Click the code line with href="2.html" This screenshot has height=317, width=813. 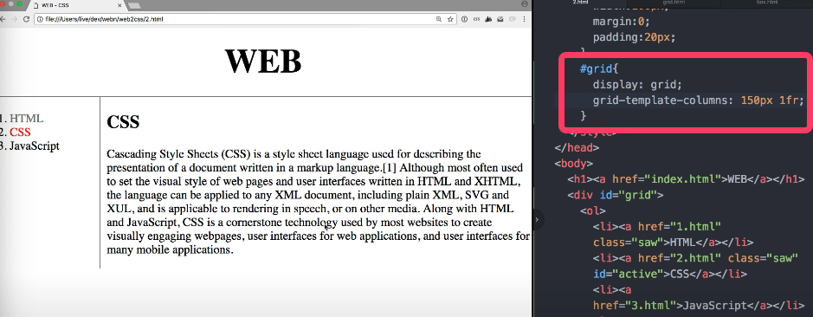point(695,258)
